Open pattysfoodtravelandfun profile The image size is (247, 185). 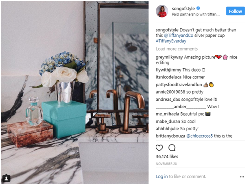[179, 85]
